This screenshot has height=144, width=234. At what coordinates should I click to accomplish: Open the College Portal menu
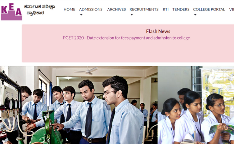pos(209,9)
